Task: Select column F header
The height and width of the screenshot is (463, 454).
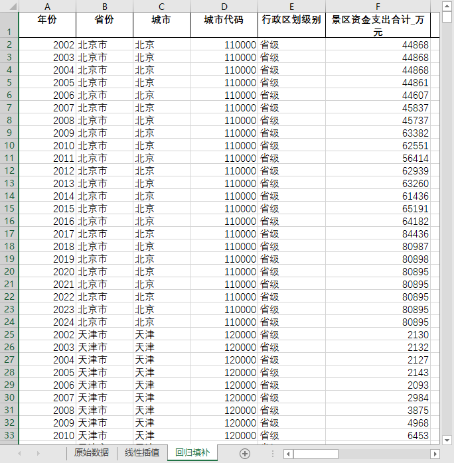Action: point(378,6)
